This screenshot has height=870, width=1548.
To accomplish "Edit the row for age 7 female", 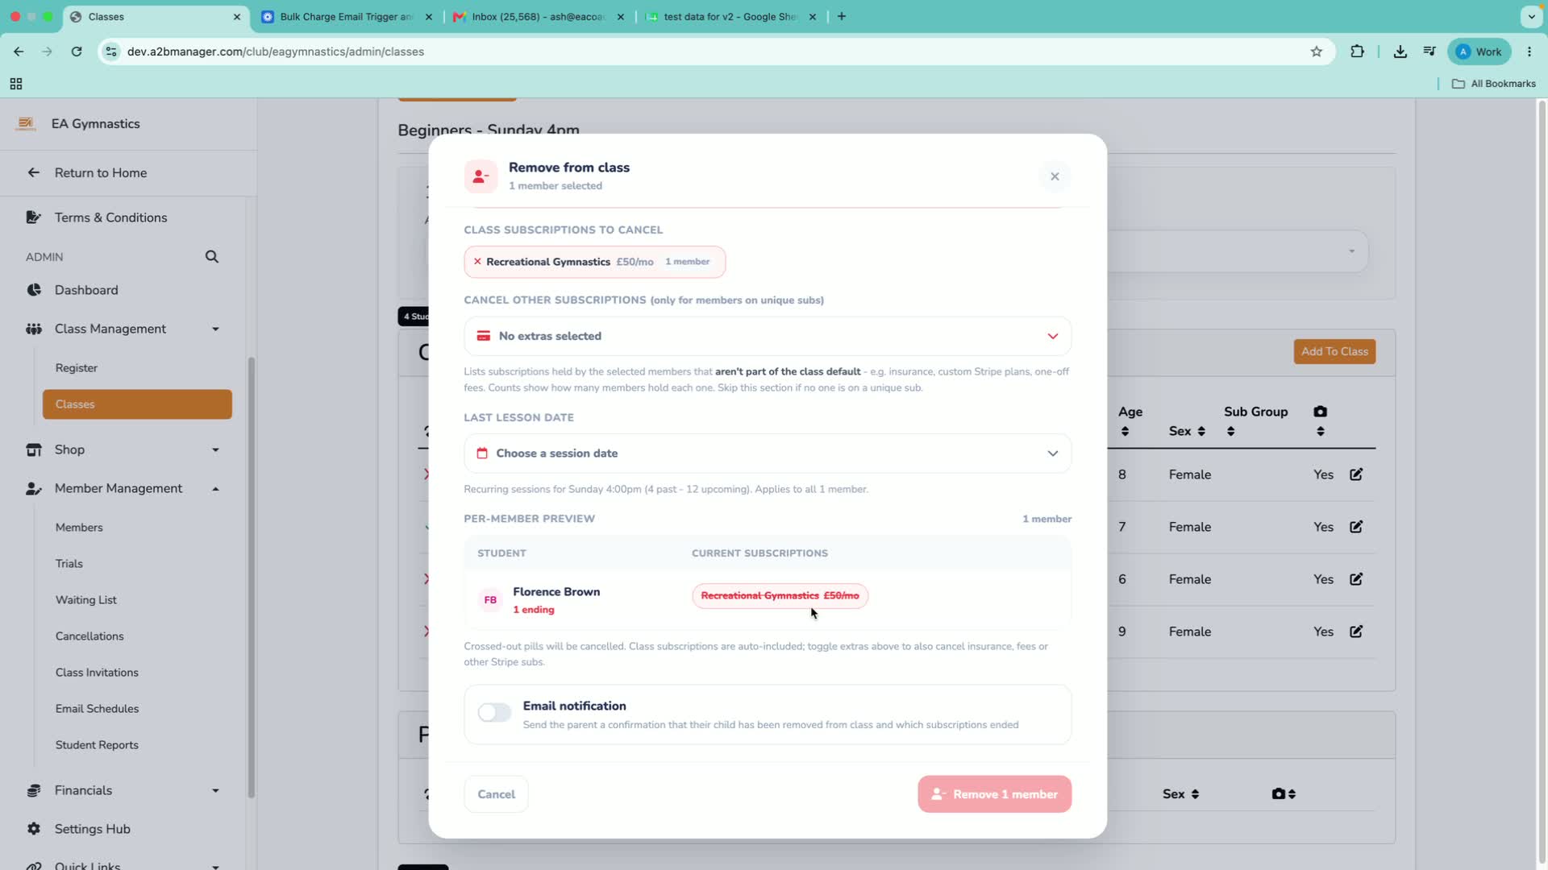I will click(1356, 527).
